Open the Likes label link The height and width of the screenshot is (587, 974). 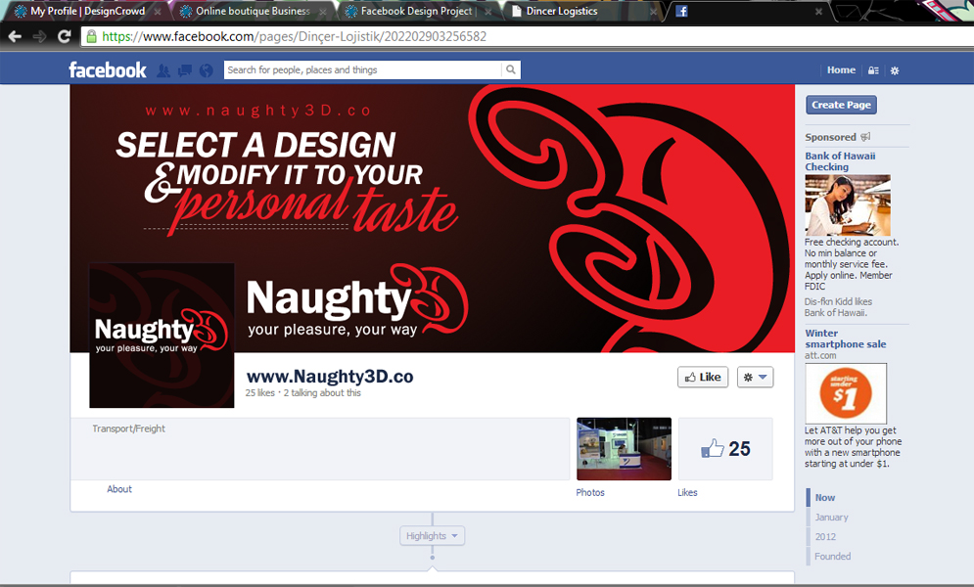click(x=687, y=493)
